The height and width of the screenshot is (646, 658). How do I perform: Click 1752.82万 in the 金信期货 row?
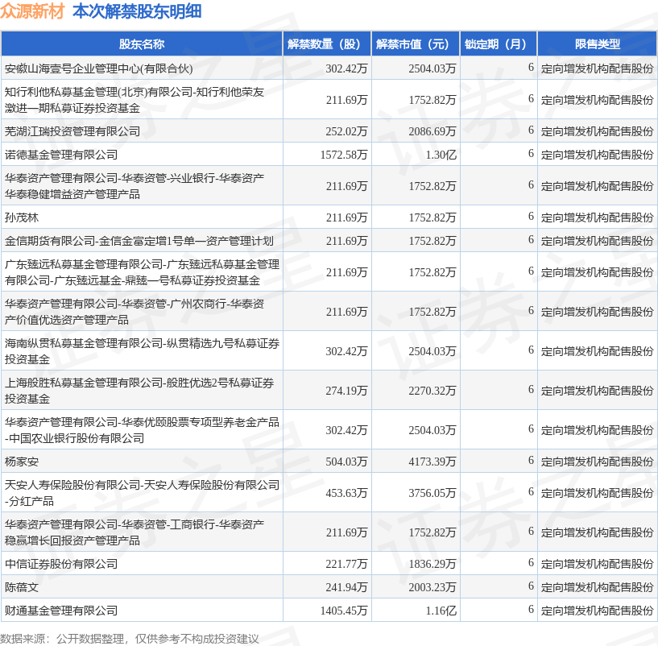[x=432, y=241]
